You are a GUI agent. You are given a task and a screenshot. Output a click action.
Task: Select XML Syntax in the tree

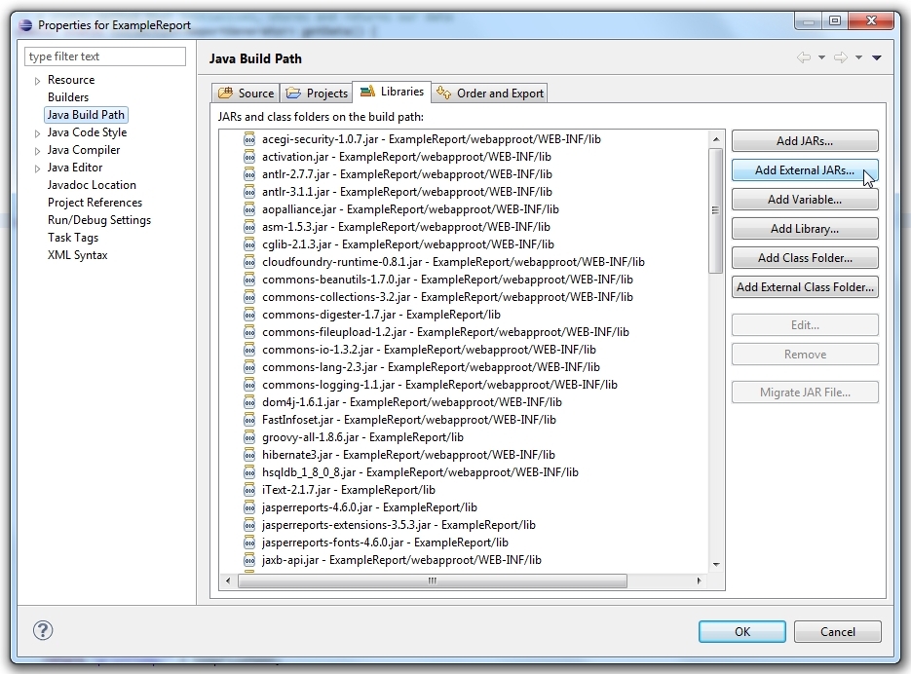tap(77, 254)
